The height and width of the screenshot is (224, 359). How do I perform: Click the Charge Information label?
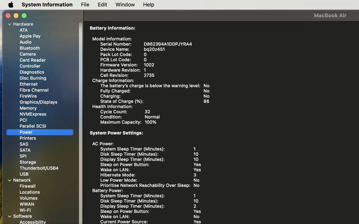[113, 81]
